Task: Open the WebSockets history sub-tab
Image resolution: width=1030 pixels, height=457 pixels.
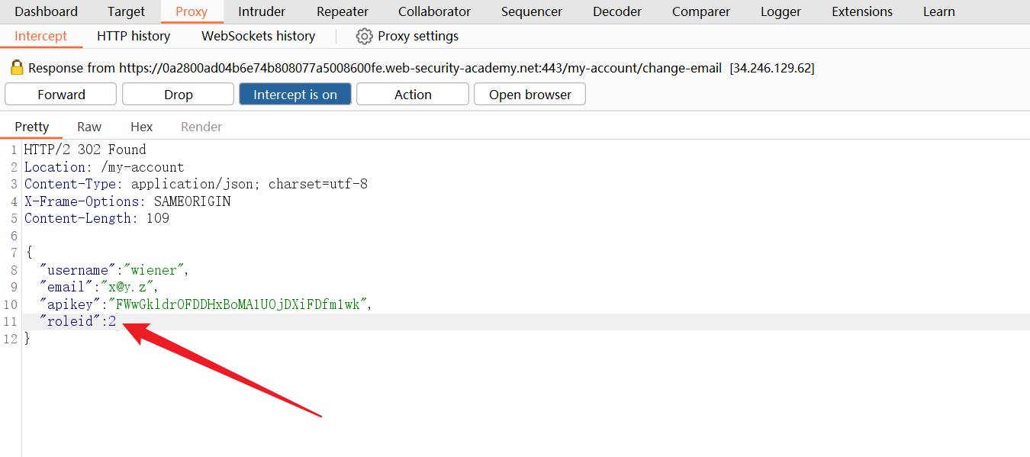Action: [258, 36]
